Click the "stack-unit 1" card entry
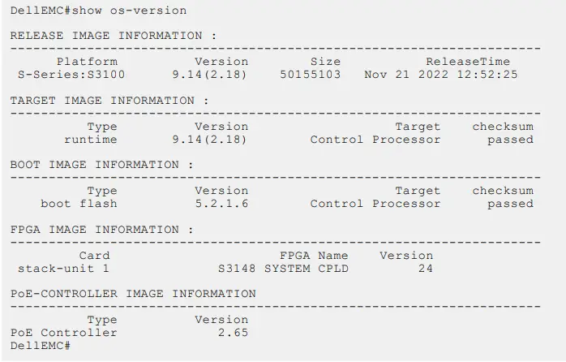This screenshot has width=566, height=362. tap(63, 268)
